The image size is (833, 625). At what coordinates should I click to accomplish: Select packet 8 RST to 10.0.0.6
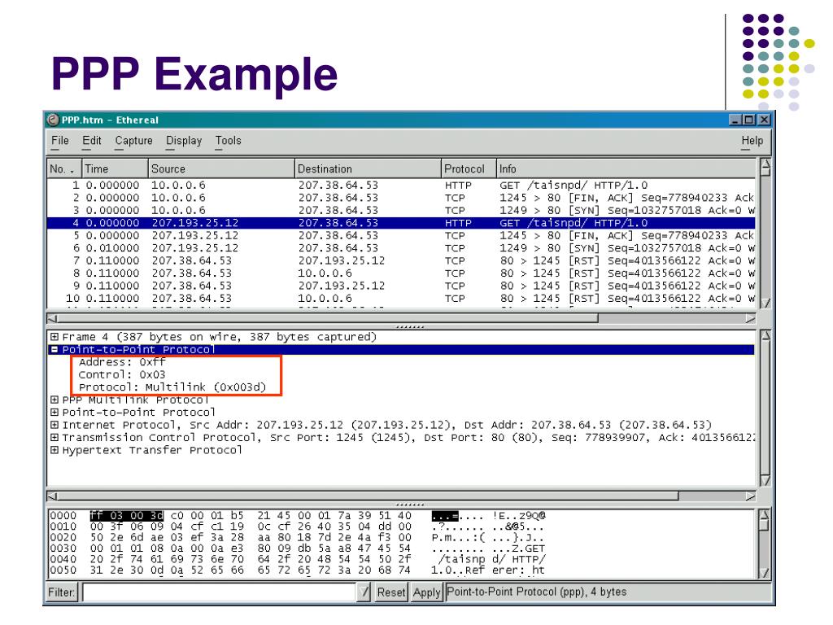click(x=401, y=273)
